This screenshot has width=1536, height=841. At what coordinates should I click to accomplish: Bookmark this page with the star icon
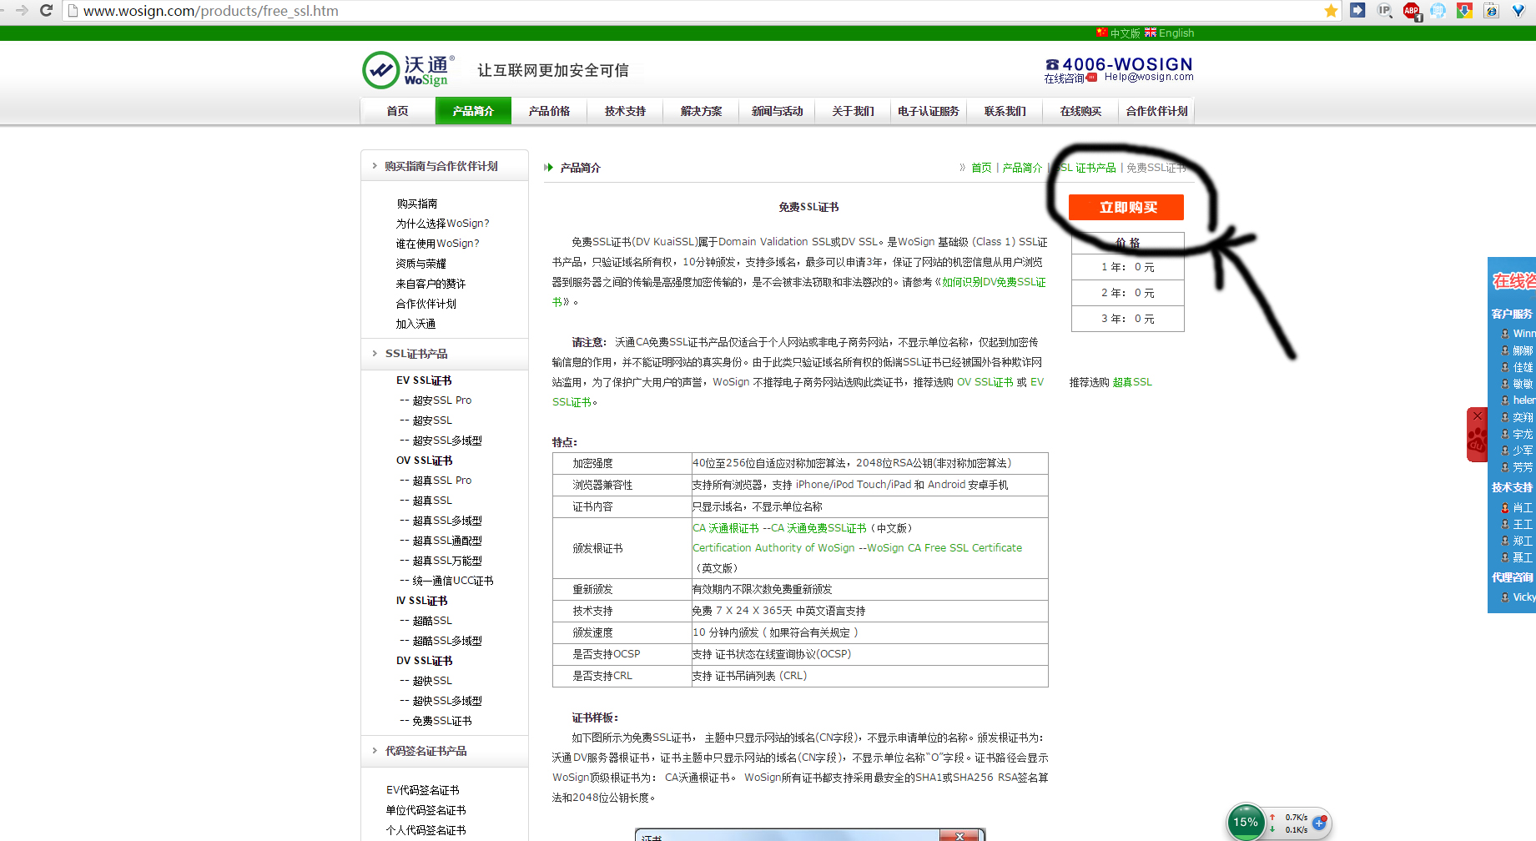click(1331, 11)
